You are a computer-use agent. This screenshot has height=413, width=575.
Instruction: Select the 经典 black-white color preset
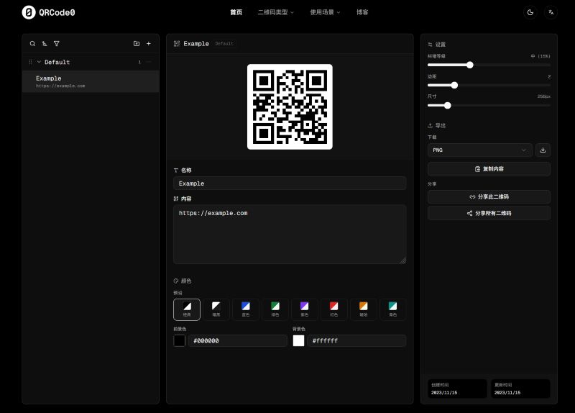point(187,309)
